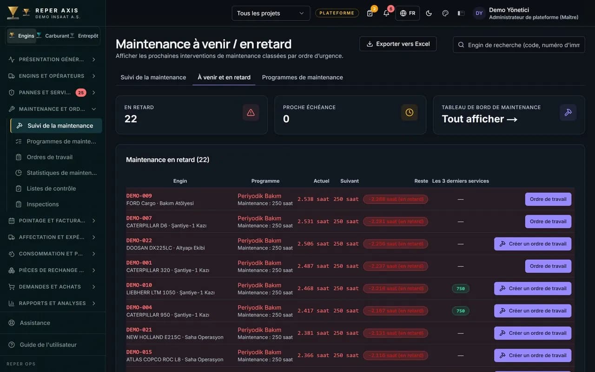Screen dimensions: 595x372
Task: Click the Maintenance et ord… section wrench icon
Action: [x=12, y=109]
